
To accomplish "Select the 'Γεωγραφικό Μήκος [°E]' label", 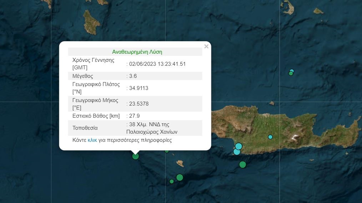I will click(x=95, y=104).
